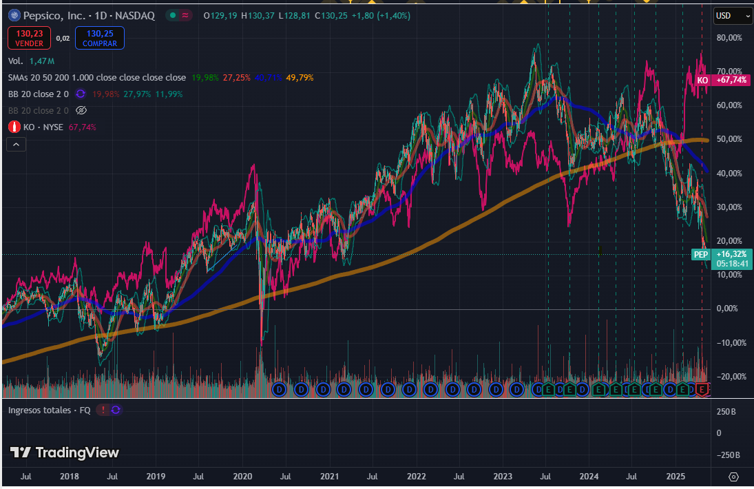Viewport: 754px width, 489px height.
Task: Select the SMAs 20 50 200 1.000 legend
Action: (96, 77)
